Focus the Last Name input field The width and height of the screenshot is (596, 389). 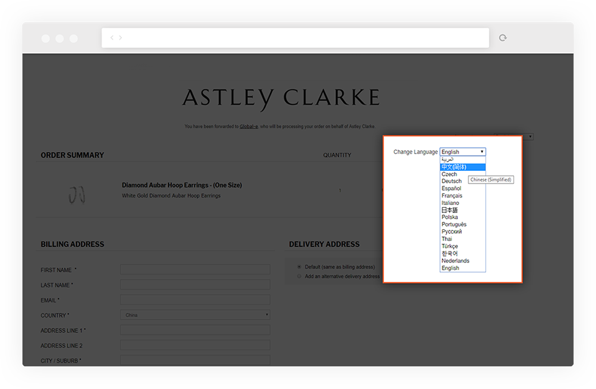195,285
